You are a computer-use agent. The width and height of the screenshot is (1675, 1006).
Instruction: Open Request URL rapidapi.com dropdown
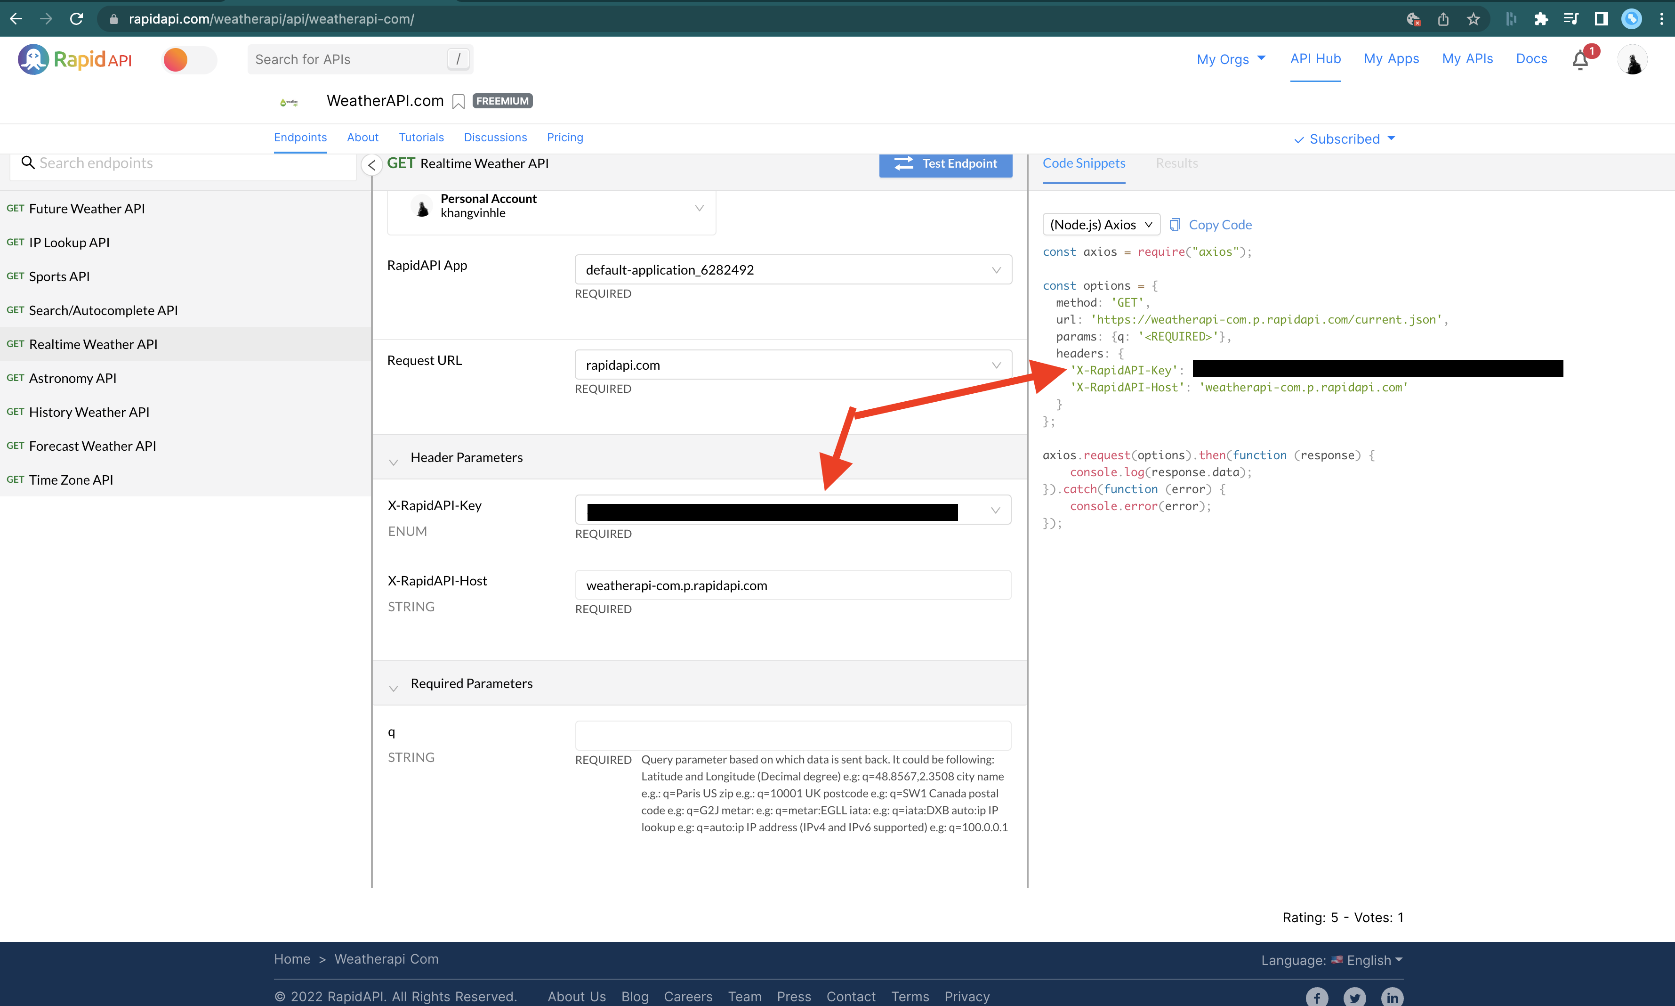(x=793, y=365)
